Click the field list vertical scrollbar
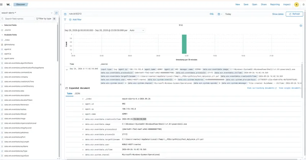 pyautogui.click(x=58, y=42)
